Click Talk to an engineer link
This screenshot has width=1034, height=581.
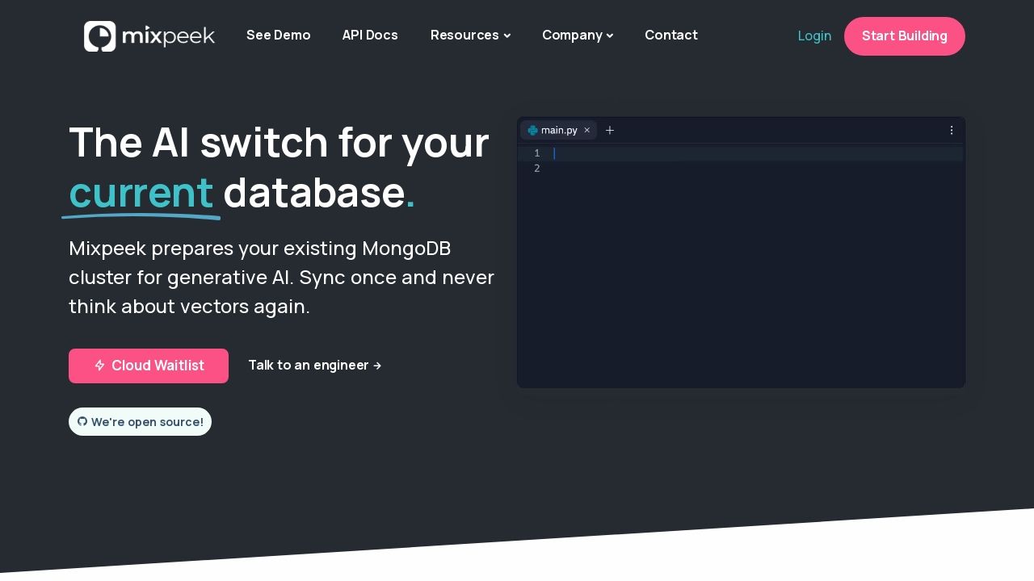click(x=315, y=365)
